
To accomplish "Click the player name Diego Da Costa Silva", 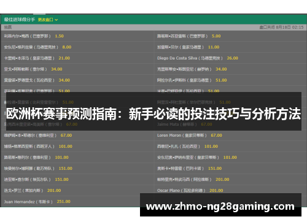I will (177, 58).
